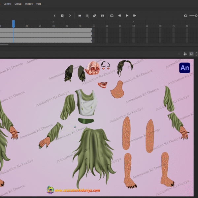Viewport: 198px width, 198px height.
Task: Open the Window menu
Action: click(x=29, y=4)
